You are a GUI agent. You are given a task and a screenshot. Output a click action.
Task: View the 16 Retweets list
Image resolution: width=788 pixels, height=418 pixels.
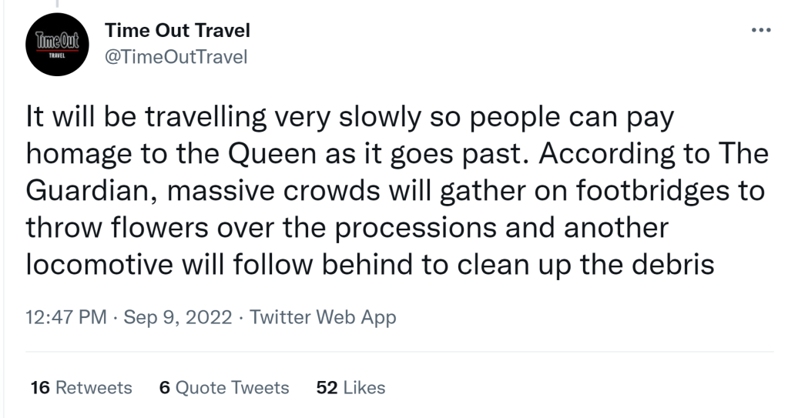[x=79, y=387]
